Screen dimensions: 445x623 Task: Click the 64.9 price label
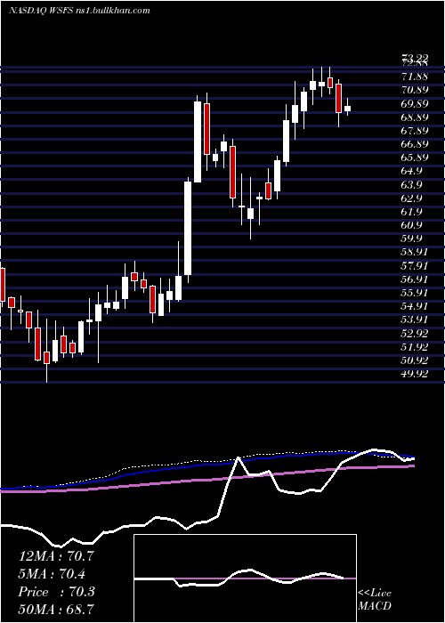pos(413,171)
